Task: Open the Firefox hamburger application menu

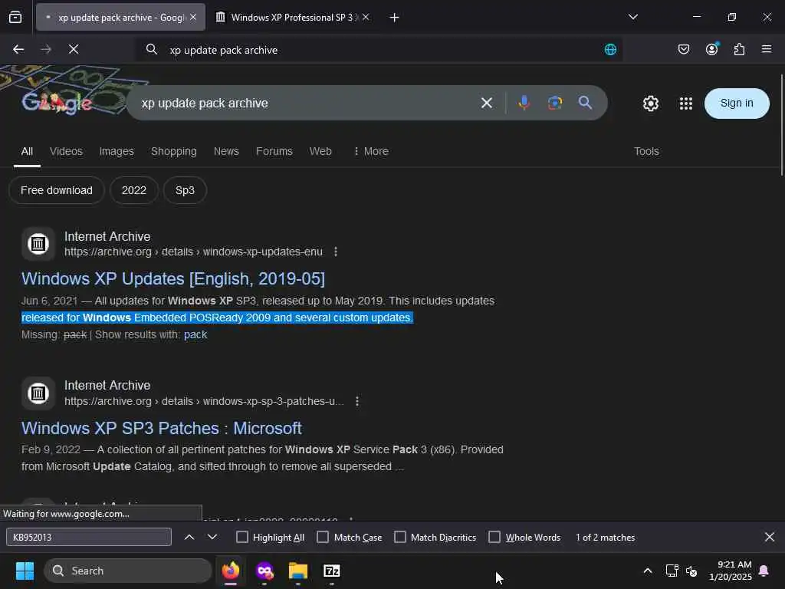Action: pos(767,49)
